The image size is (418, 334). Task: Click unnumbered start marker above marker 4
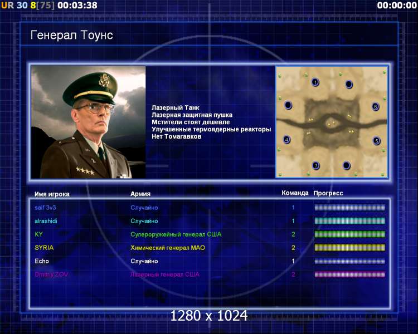pyautogui.click(x=288, y=105)
